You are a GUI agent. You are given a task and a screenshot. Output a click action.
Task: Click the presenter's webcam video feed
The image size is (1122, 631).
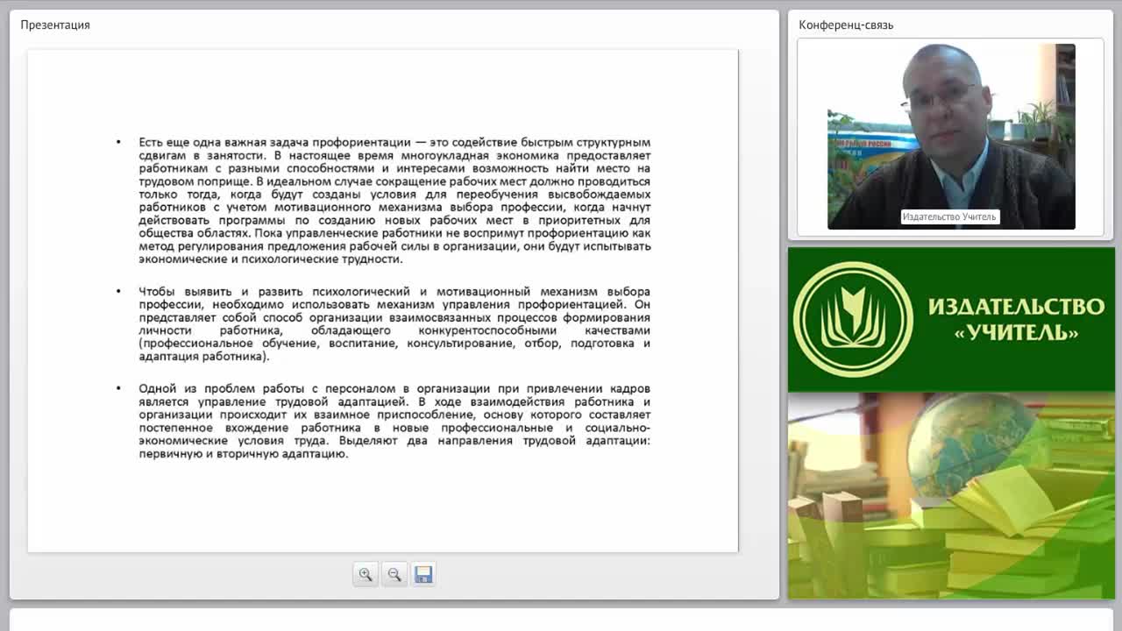click(x=951, y=137)
